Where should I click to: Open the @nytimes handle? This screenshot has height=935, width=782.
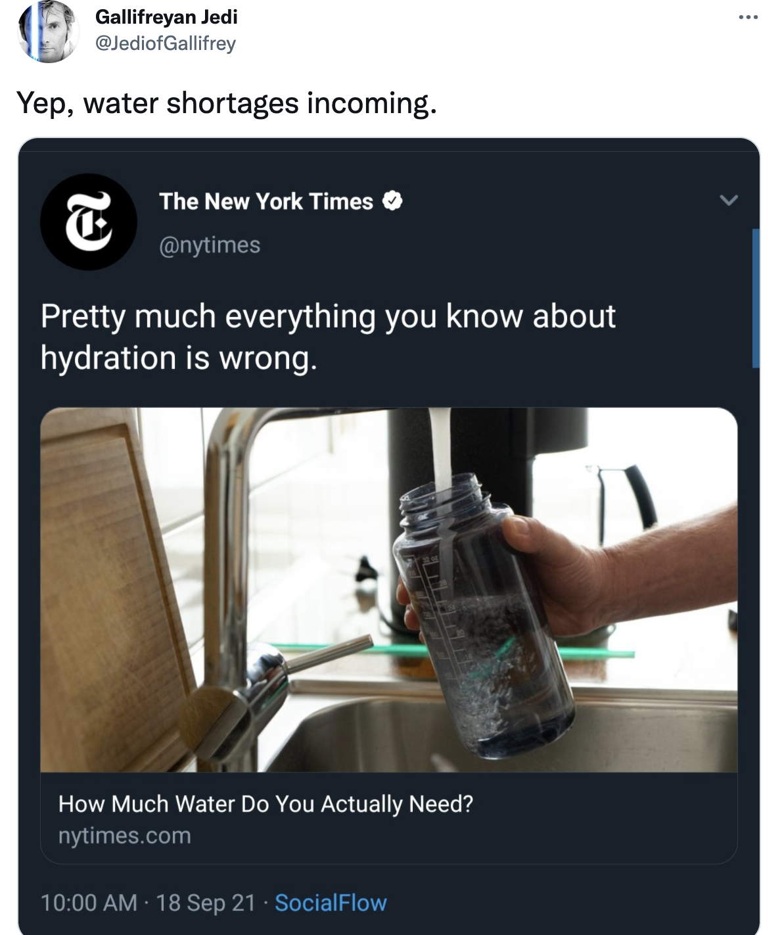[212, 245]
